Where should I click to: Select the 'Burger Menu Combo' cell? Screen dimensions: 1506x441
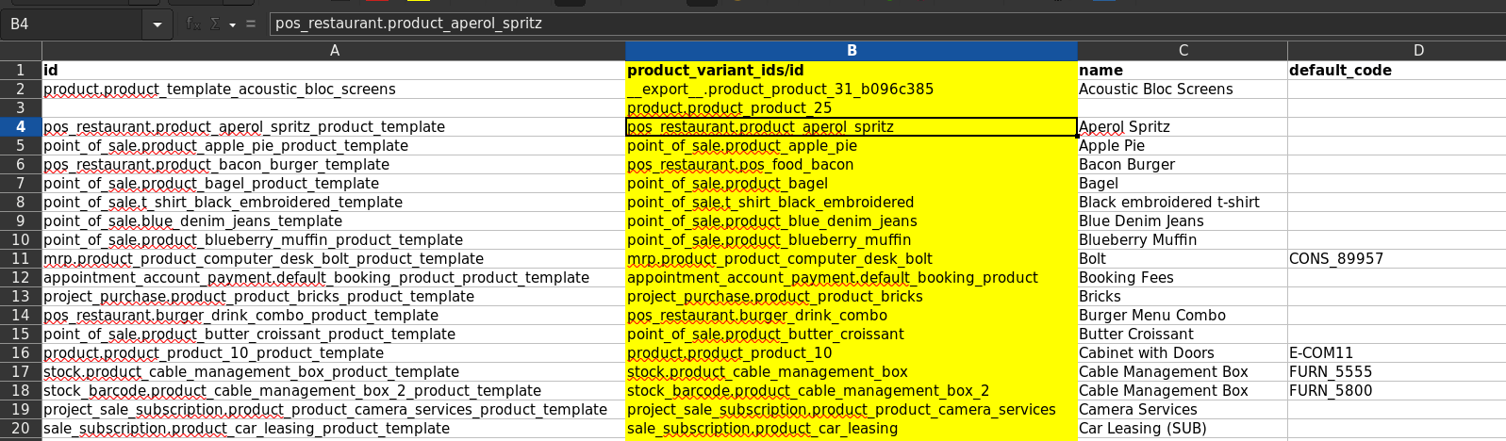[x=1183, y=315]
